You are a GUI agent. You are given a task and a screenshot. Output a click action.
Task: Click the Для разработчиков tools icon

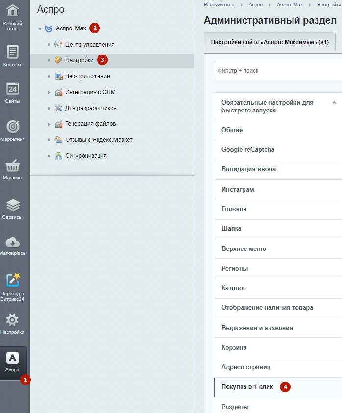pyautogui.click(x=58, y=108)
